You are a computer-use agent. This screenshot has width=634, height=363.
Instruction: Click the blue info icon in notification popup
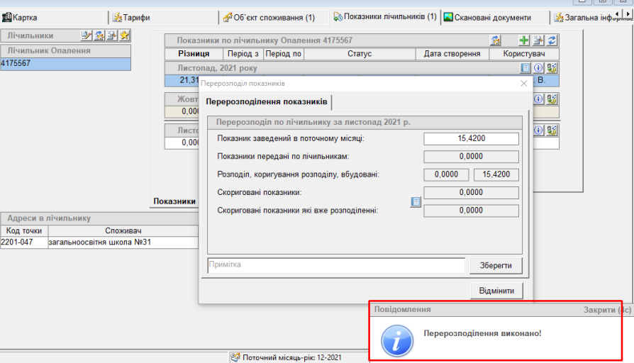pos(396,340)
